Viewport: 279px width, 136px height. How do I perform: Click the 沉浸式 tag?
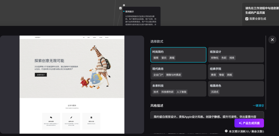tap(215, 92)
